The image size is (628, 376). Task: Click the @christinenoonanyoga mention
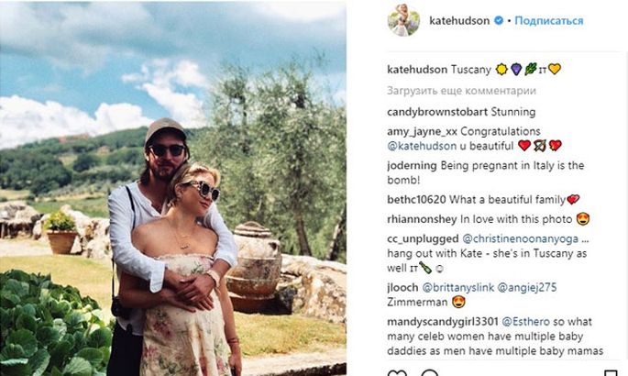pyautogui.click(x=520, y=239)
